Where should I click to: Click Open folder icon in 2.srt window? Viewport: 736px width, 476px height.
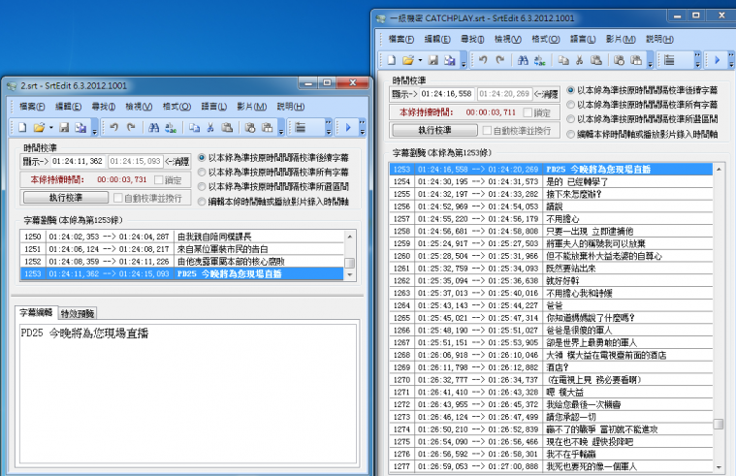(40, 127)
